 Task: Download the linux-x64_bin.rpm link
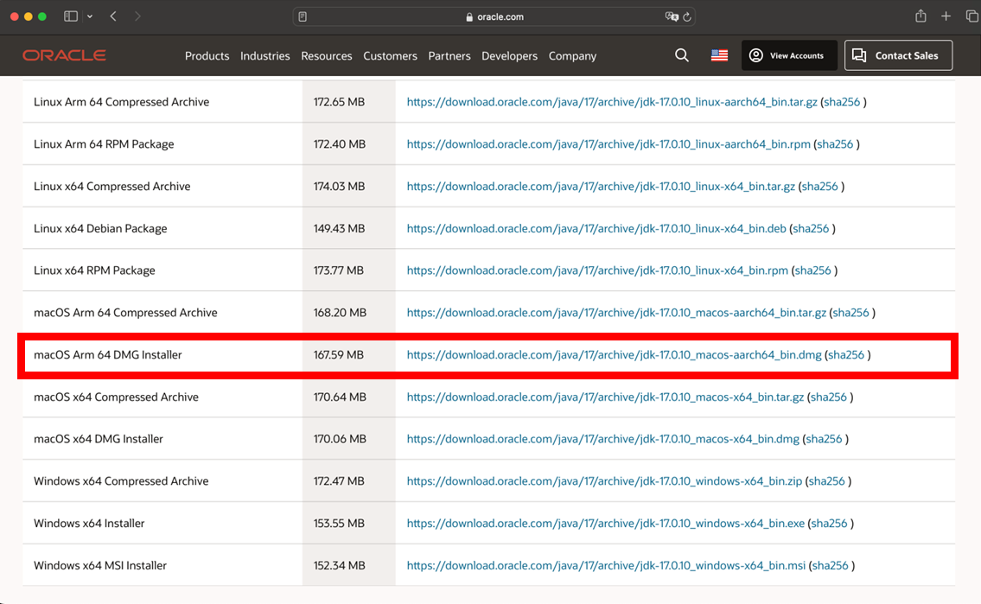point(597,270)
